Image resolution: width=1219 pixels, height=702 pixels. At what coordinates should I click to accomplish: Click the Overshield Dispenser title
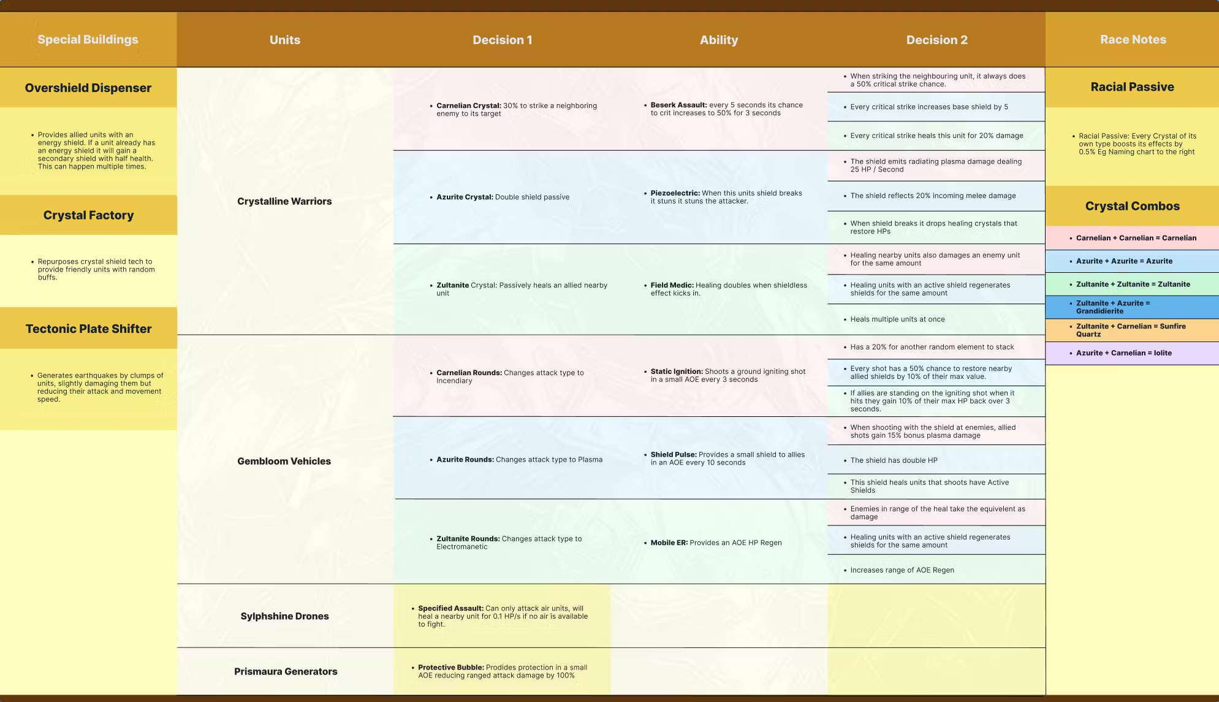(88, 88)
